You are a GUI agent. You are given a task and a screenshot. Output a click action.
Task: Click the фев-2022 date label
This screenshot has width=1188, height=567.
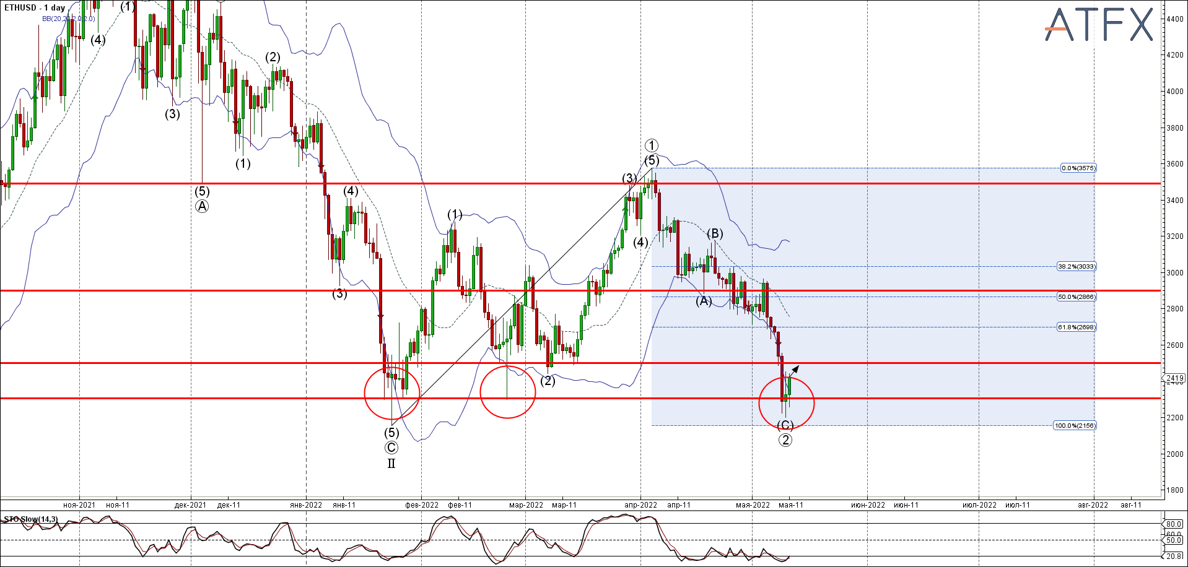coord(422,505)
